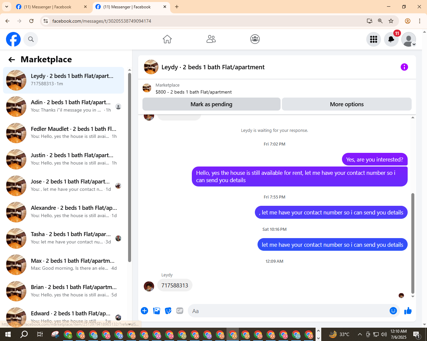Image resolution: width=427 pixels, height=341 pixels.
Task: Open the Friends icon in top navigation
Action: [x=211, y=39]
